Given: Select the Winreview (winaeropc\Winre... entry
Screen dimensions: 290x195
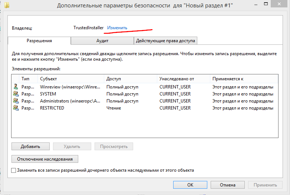Looking at the screenshot, I should click(70, 87).
